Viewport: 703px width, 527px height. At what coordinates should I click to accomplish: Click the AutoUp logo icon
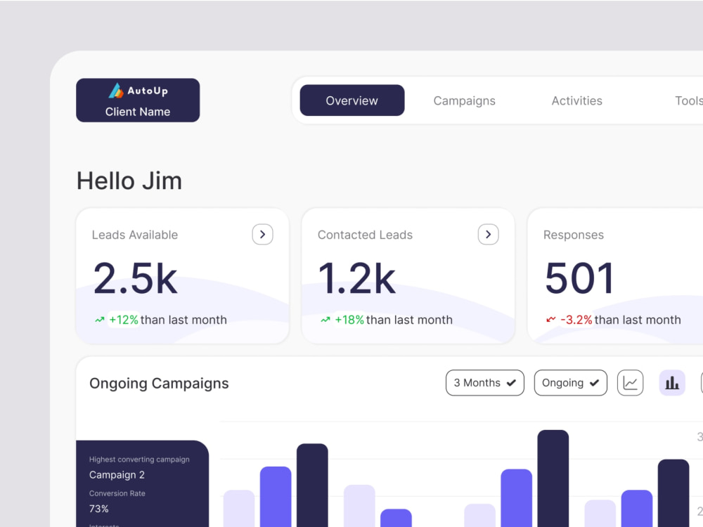pos(116,91)
